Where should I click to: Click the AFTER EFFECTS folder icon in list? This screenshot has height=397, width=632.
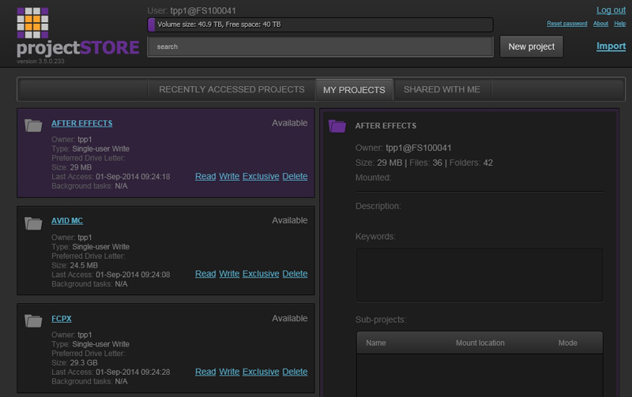click(x=33, y=125)
